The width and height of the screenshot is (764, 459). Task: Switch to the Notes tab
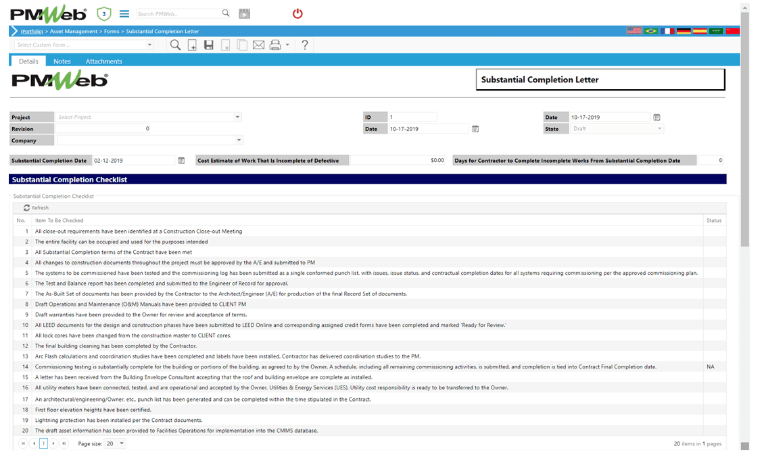coord(62,61)
